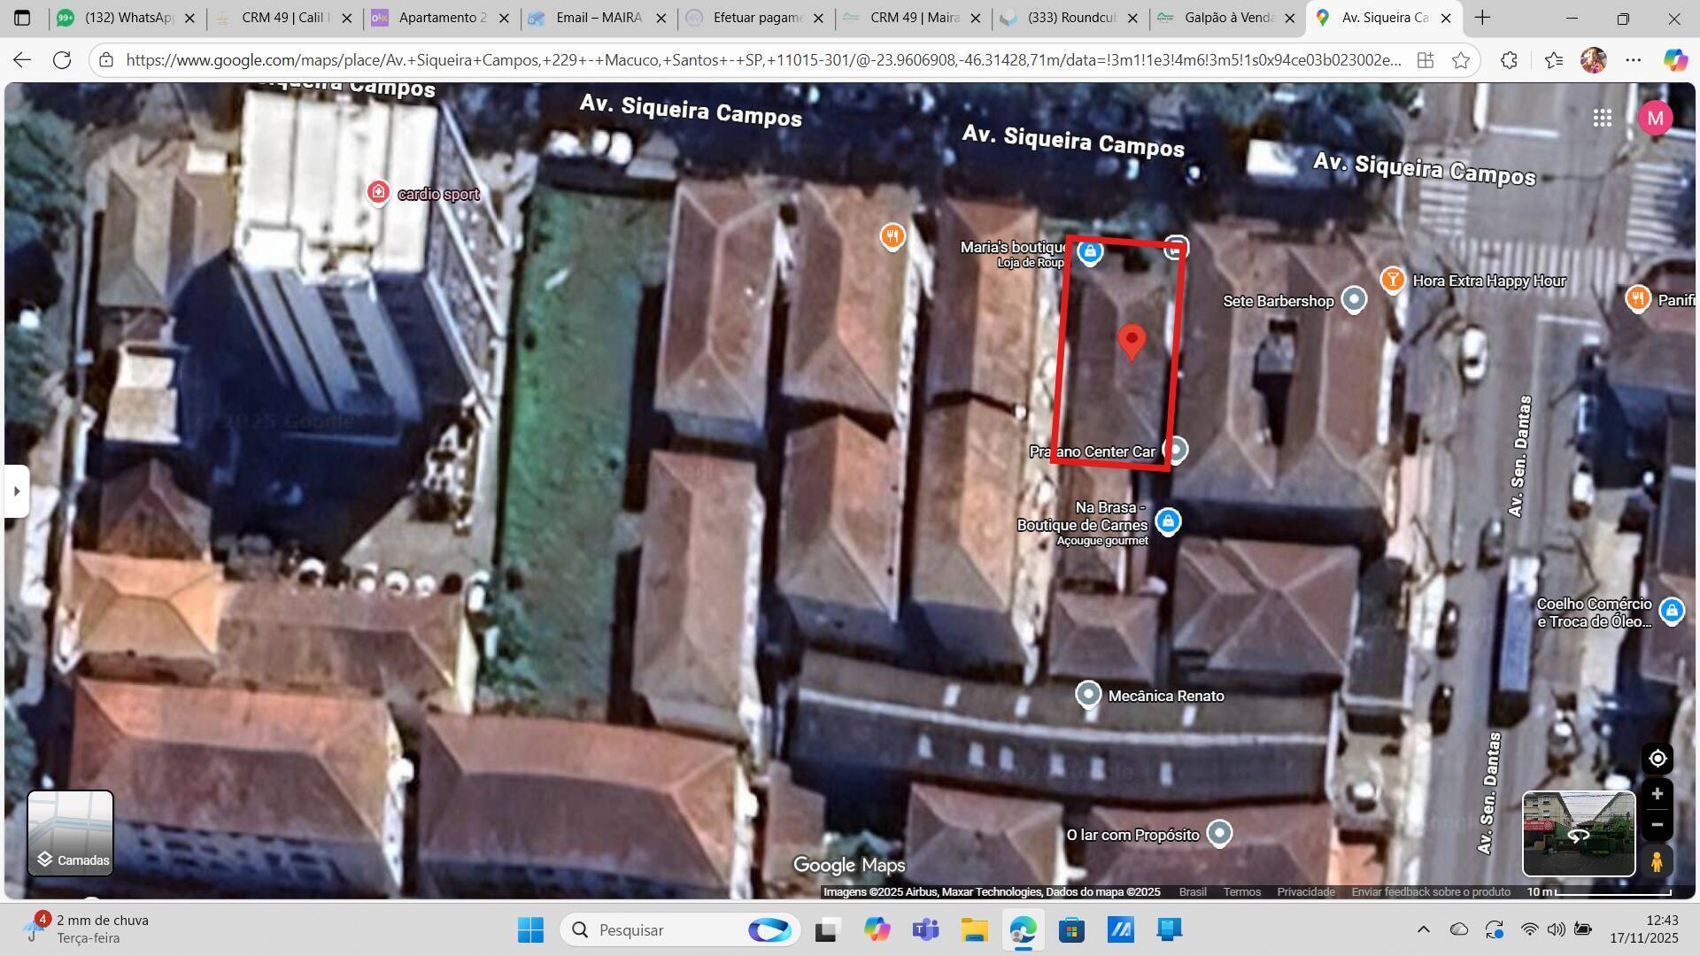Open the Termos link
Viewport: 1700px width, 956px height.
click(x=1242, y=891)
